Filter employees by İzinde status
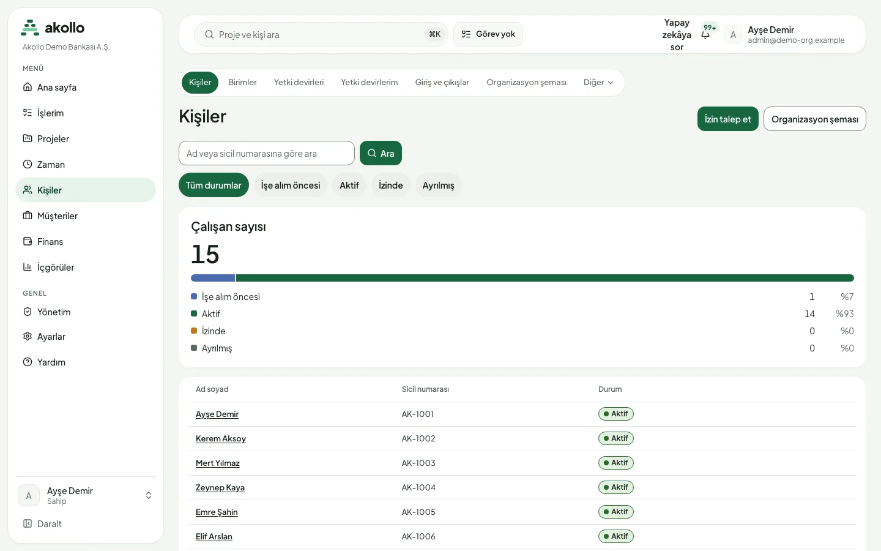The width and height of the screenshot is (881, 551). (391, 185)
